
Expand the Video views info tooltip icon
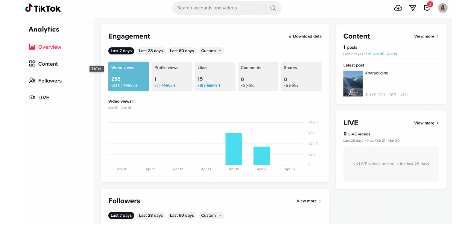click(134, 101)
